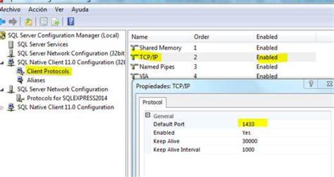This screenshot has height=177, width=334.
Task: Select SQL Native Client 11.0 Configuration (32bit) node
Action: click(x=71, y=62)
